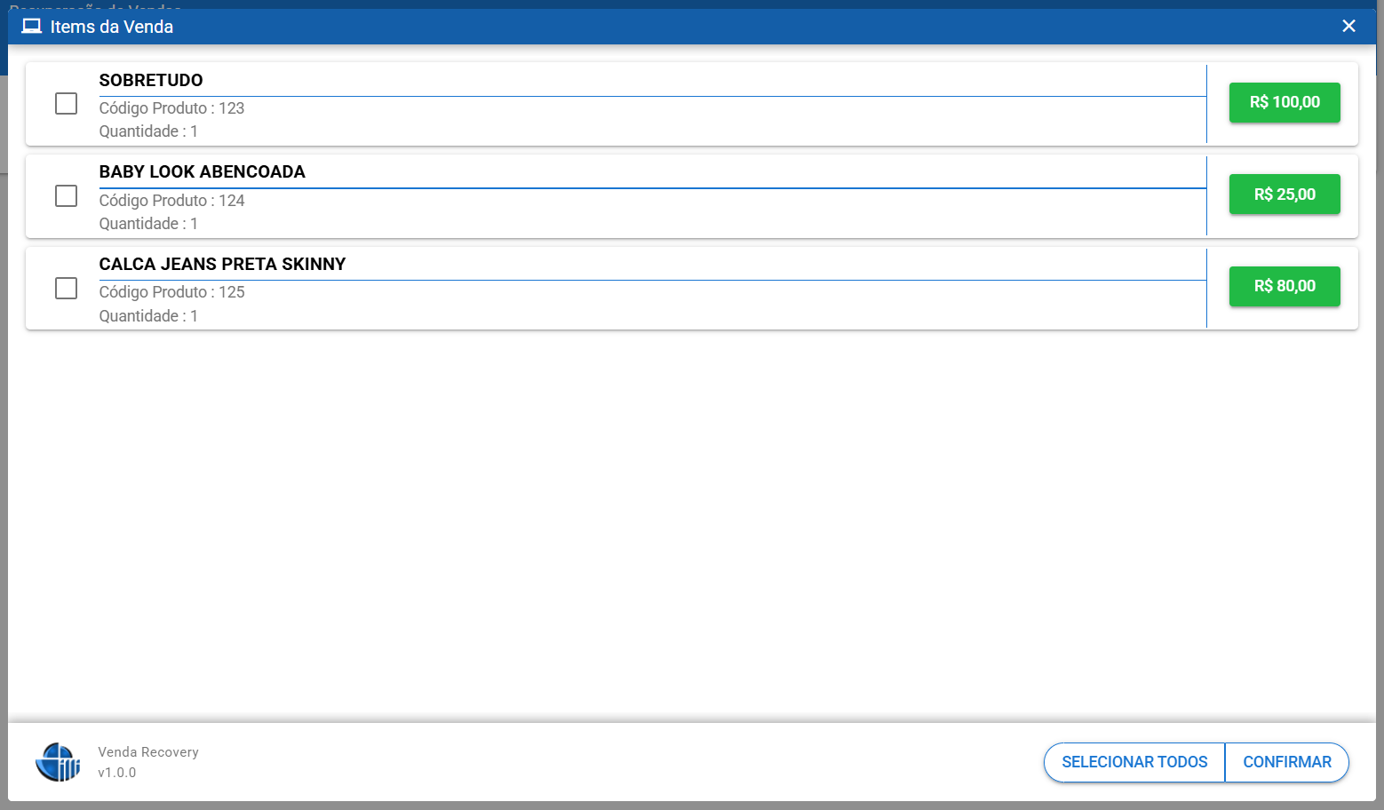The height and width of the screenshot is (810, 1384).
Task: Click the Venda Recovery globe logo
Action: coord(58,762)
